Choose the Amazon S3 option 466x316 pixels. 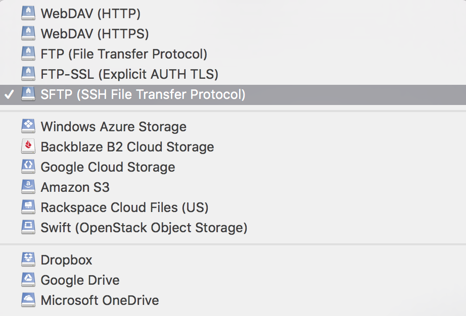(75, 187)
